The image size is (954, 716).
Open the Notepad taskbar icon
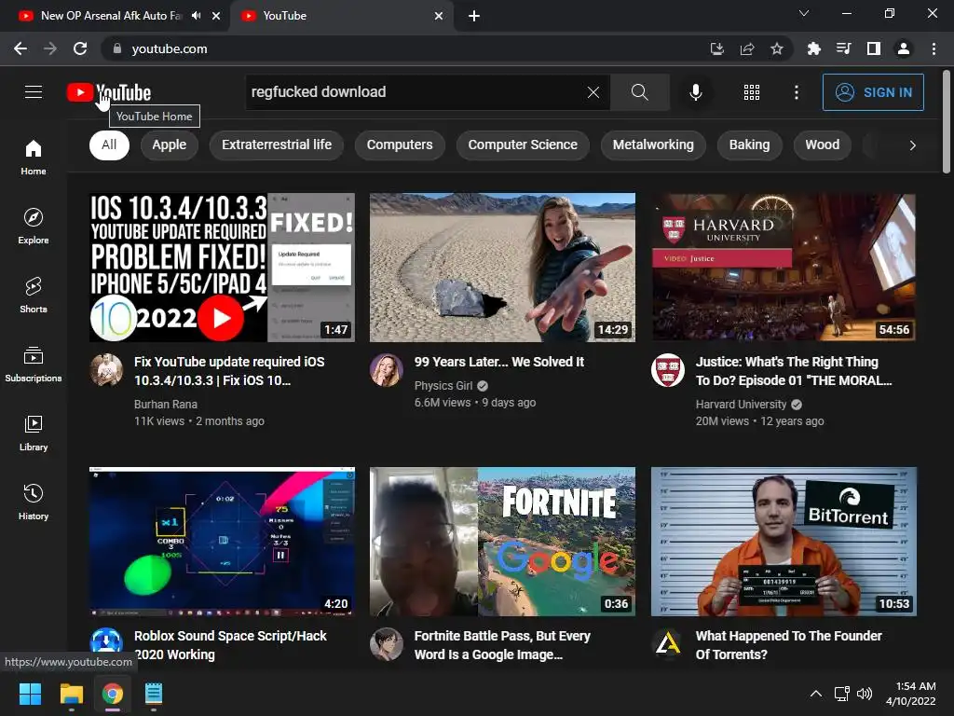tap(154, 694)
